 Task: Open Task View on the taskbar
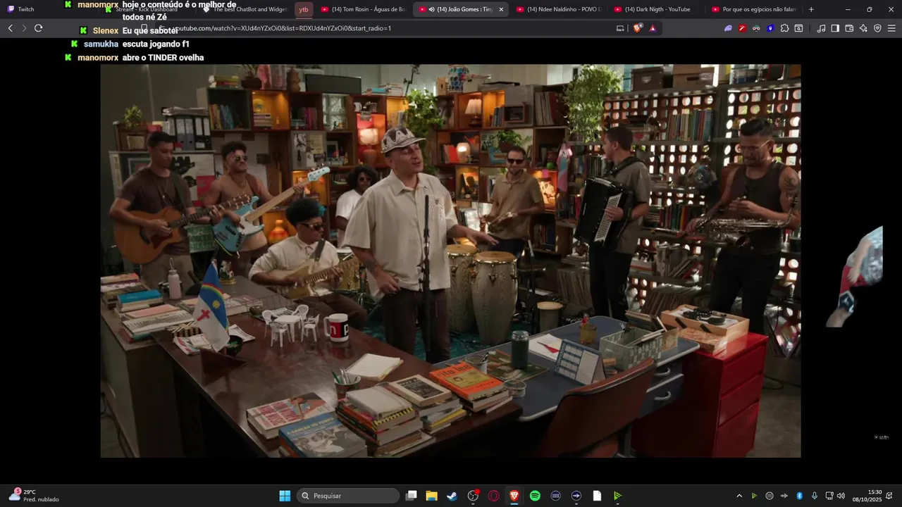(412, 496)
